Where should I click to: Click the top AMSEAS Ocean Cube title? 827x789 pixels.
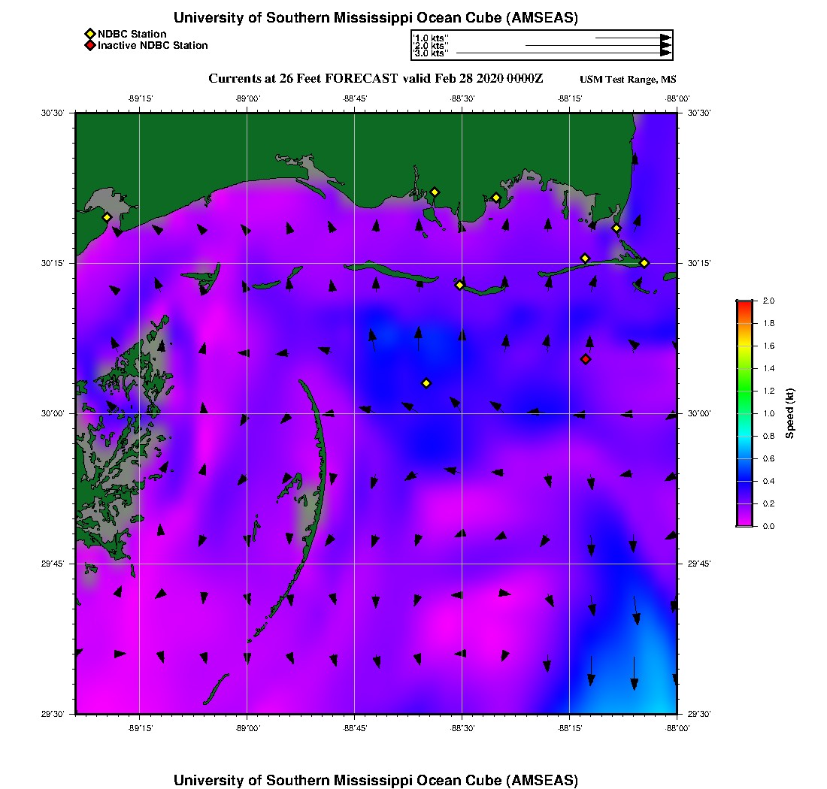click(x=376, y=18)
